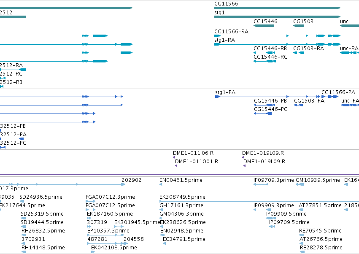
Task: Click EK042108.5prime EST
Action: click(x=93, y=252)
